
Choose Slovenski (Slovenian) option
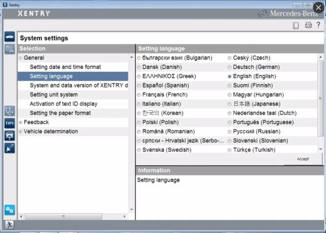pyautogui.click(x=230, y=141)
